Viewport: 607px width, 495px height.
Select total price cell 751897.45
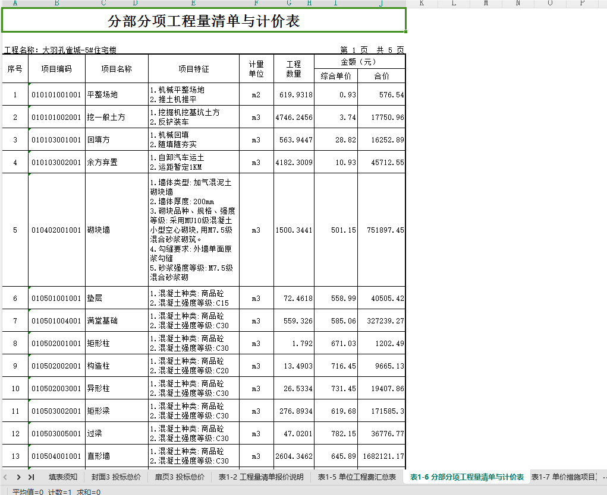click(x=381, y=230)
